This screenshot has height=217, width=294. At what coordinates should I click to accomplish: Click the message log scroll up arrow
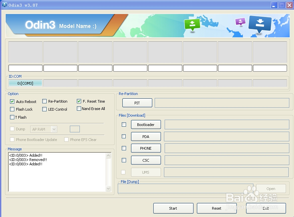click(x=108, y=156)
